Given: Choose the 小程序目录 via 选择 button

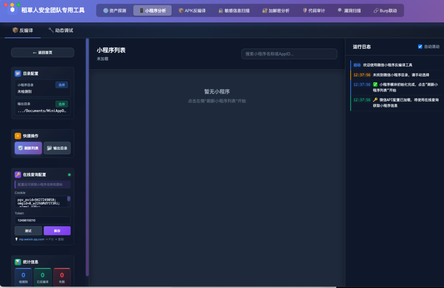Looking at the screenshot, I should (61, 85).
